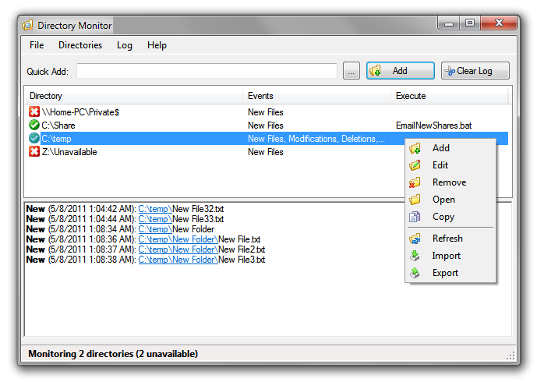
Task: Click the log timestamp 5/8/2011 1:04:42 AM
Action: point(92,209)
